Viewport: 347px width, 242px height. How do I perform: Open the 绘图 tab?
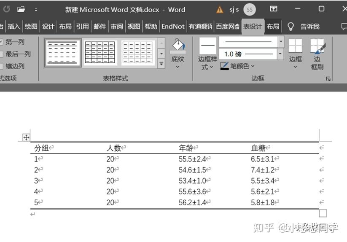[31, 27]
